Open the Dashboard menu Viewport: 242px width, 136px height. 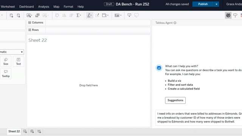click(26, 7)
